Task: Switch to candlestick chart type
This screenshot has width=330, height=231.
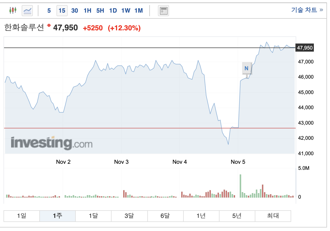Action: pos(13,10)
